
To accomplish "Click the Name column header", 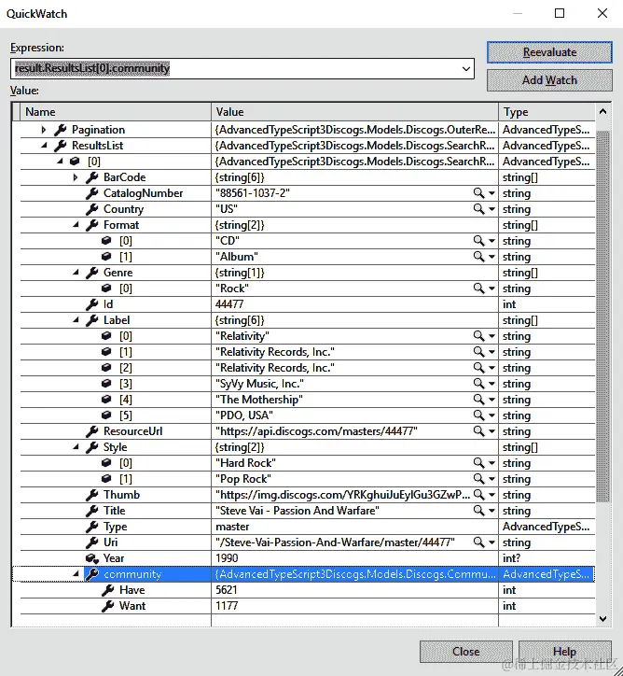I will pyautogui.click(x=116, y=112).
